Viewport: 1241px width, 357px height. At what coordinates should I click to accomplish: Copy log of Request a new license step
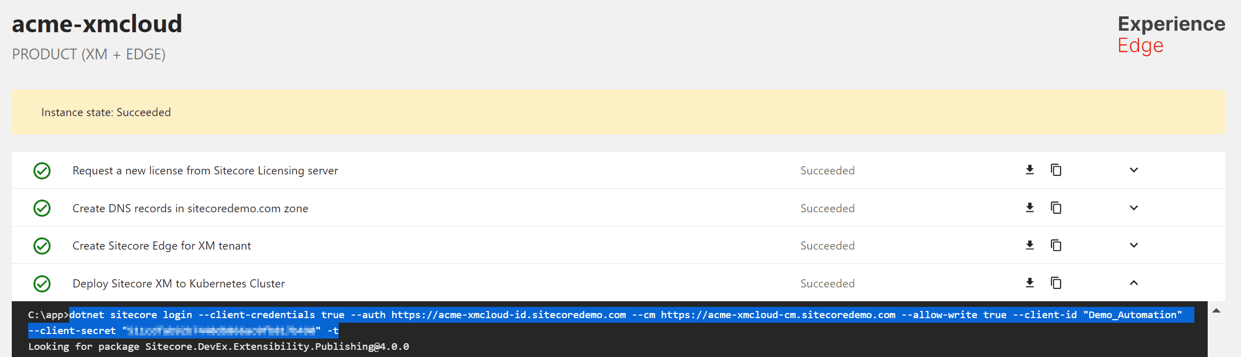point(1056,170)
